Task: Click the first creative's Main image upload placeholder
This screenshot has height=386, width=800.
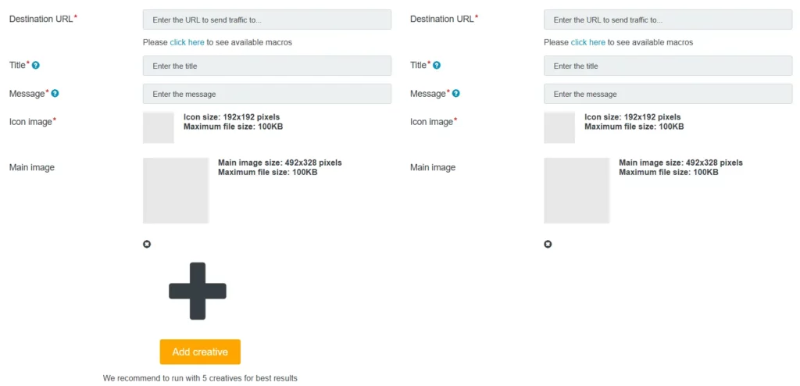Action: (x=176, y=191)
